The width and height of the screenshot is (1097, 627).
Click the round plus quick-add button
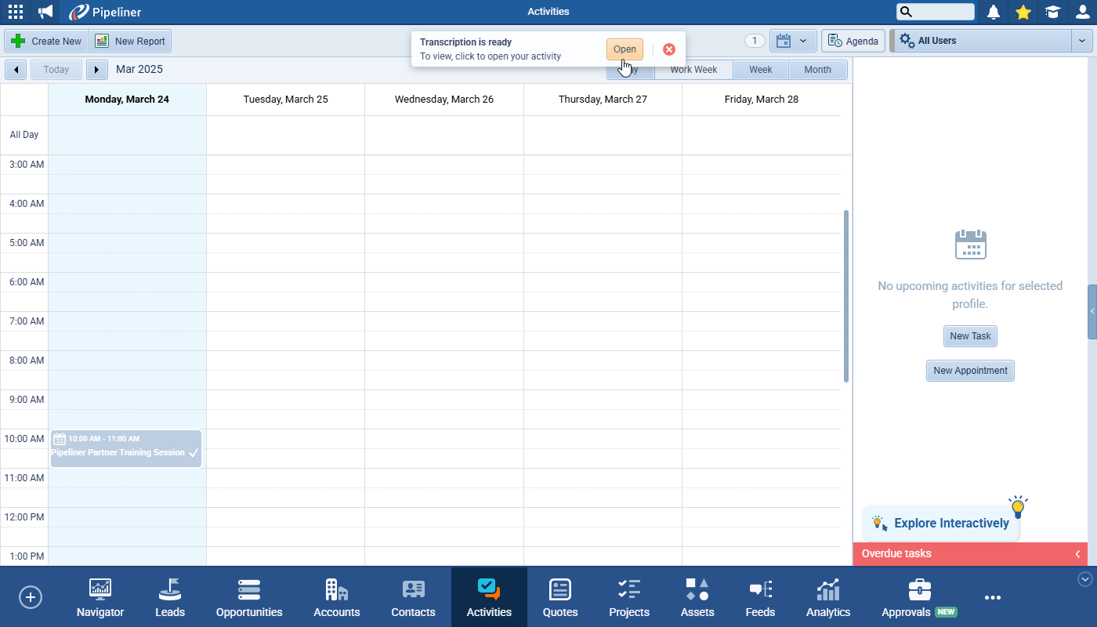pyautogui.click(x=31, y=597)
